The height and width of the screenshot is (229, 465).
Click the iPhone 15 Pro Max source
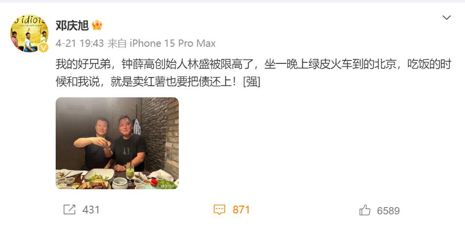[172, 44]
